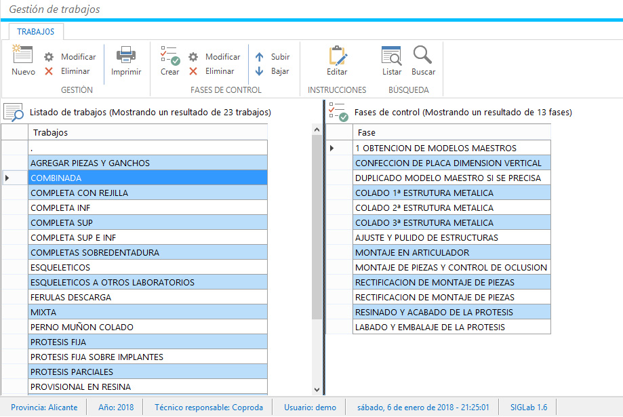The image size is (623, 417).
Task: Click phase 'CONFECCION DE PLACA DIMENSION VERTICAL'
Action: coord(451,163)
